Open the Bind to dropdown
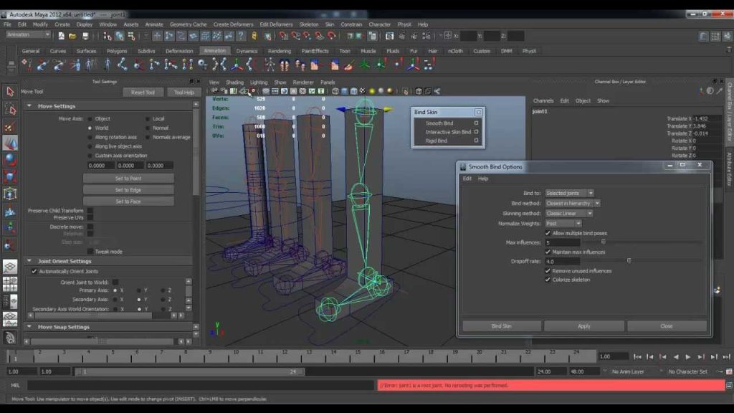The height and width of the screenshot is (413, 734). (570, 193)
